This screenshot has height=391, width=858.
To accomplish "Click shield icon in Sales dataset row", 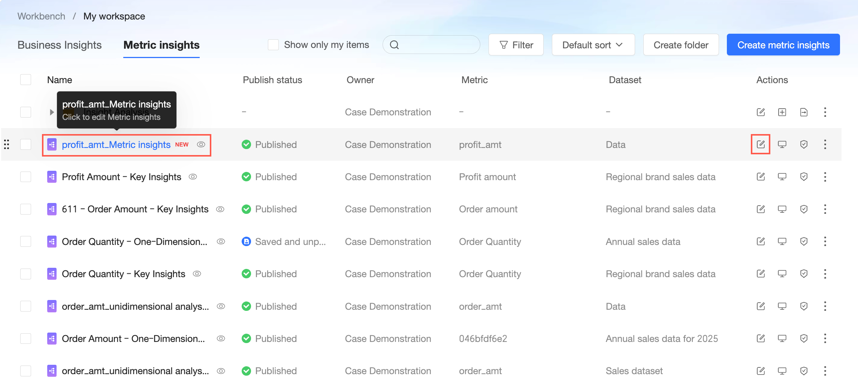I will pos(804,371).
